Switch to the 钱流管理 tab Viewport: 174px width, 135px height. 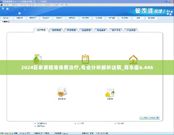pos(86,30)
